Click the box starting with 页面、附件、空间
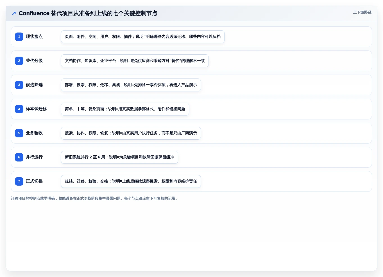The image size is (383, 277). click(x=143, y=37)
